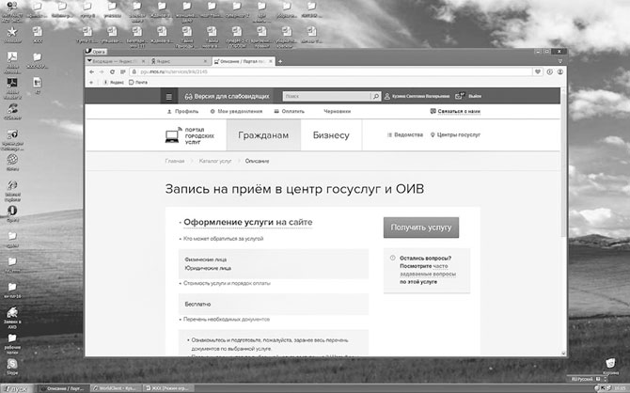This screenshot has height=393, width=630.
Task: Collapse the 'Оформление услуги на сайте' section
Action: [246, 222]
